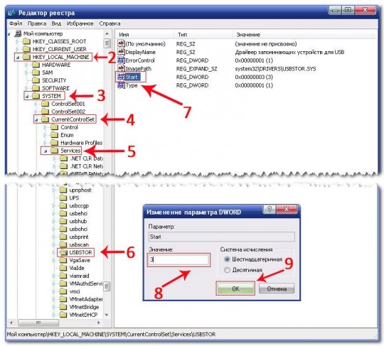Select the Start DWORD value icon
This screenshot has height=346, width=384.
(121, 77)
